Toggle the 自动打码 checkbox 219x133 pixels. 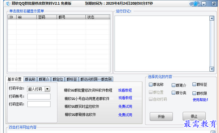[x=151, y=99]
